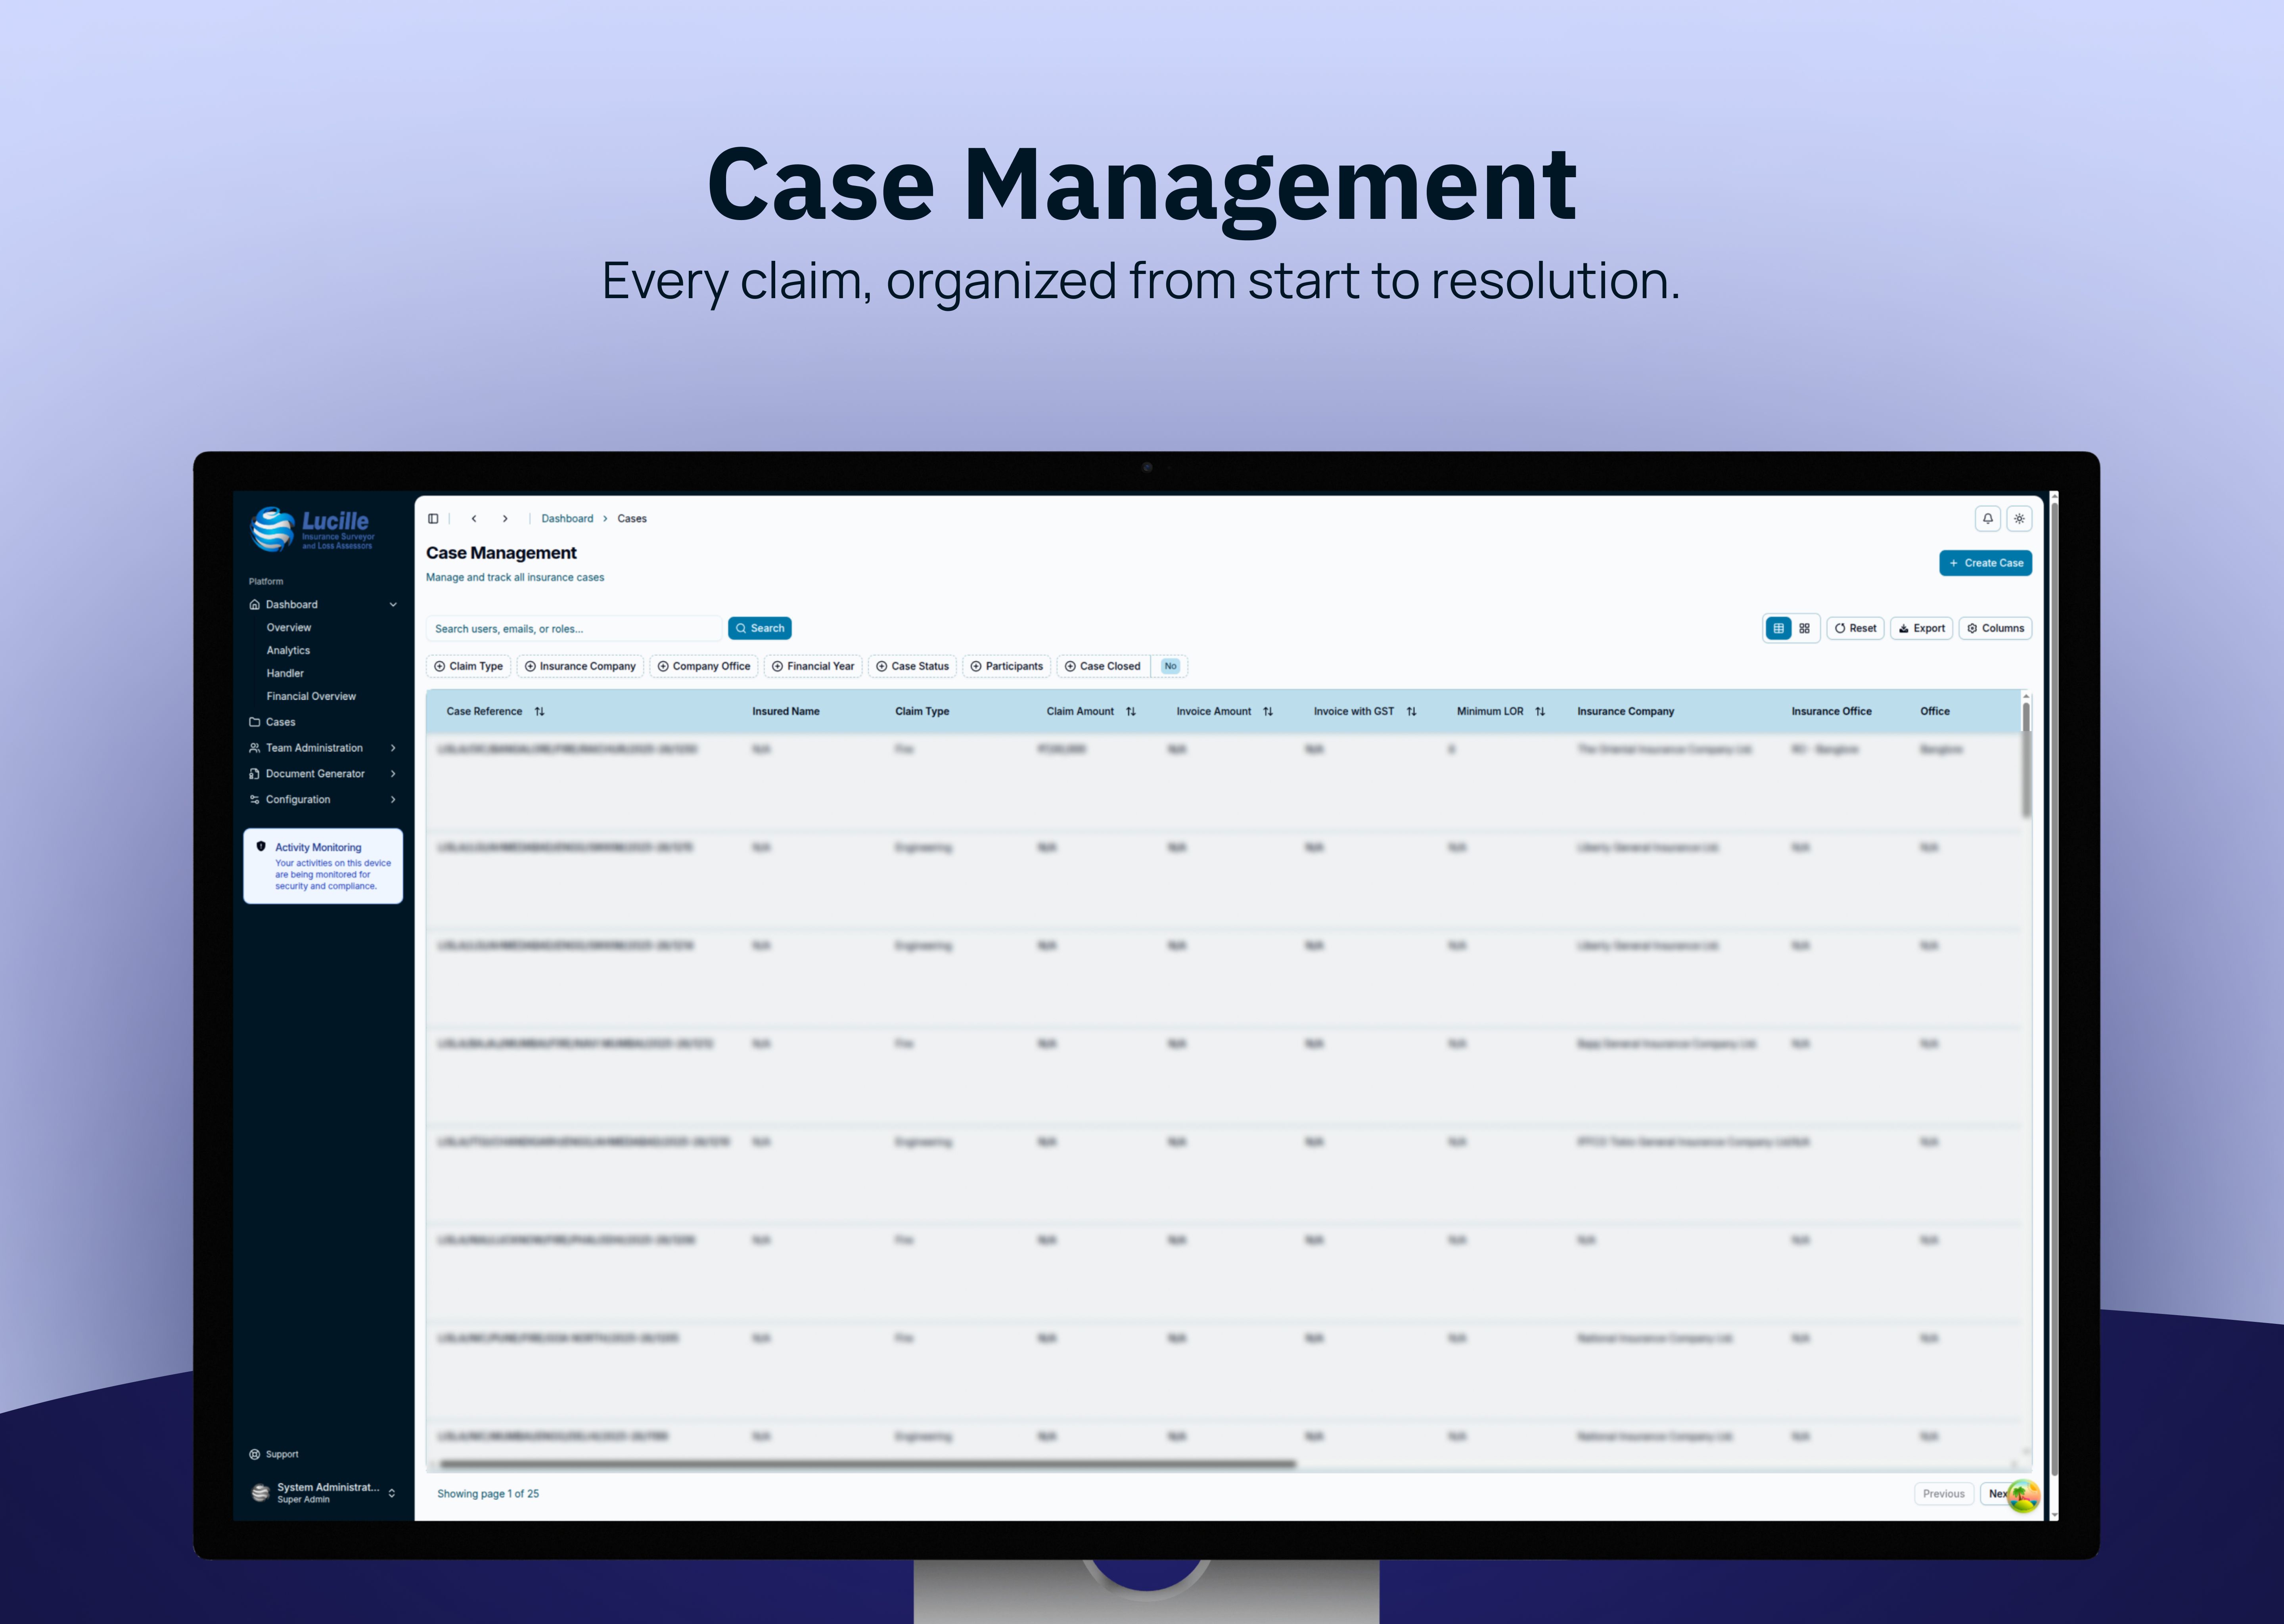Click the Activity Monitoring shield icon
2284x1624 pixels.
point(261,846)
